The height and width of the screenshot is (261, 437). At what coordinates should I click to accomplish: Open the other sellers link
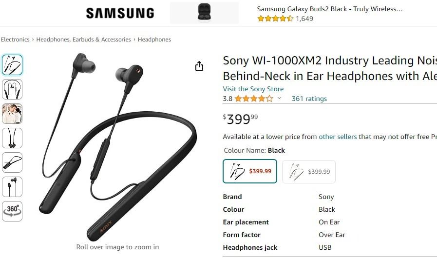(x=338, y=137)
